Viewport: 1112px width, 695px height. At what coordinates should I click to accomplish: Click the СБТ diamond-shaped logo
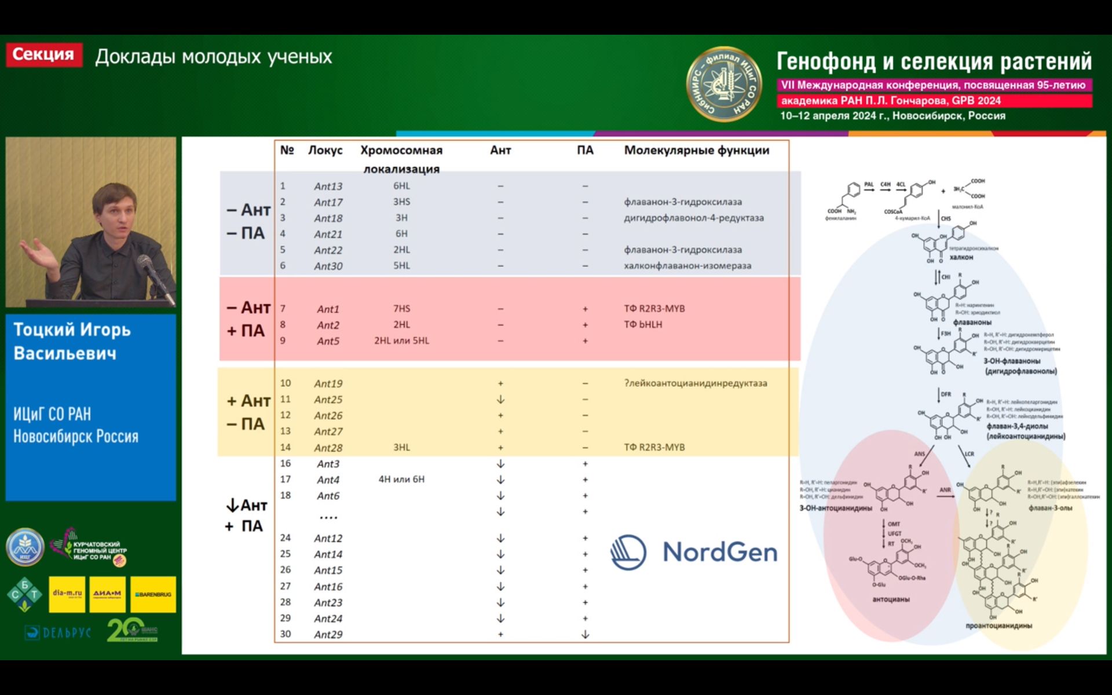(24, 594)
